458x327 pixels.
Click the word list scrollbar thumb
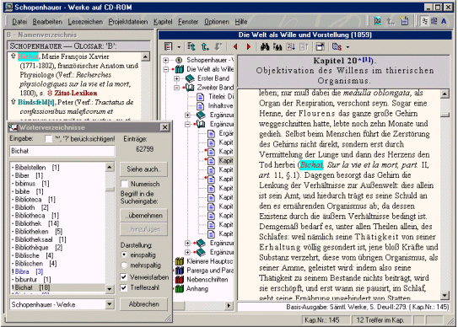point(110,189)
